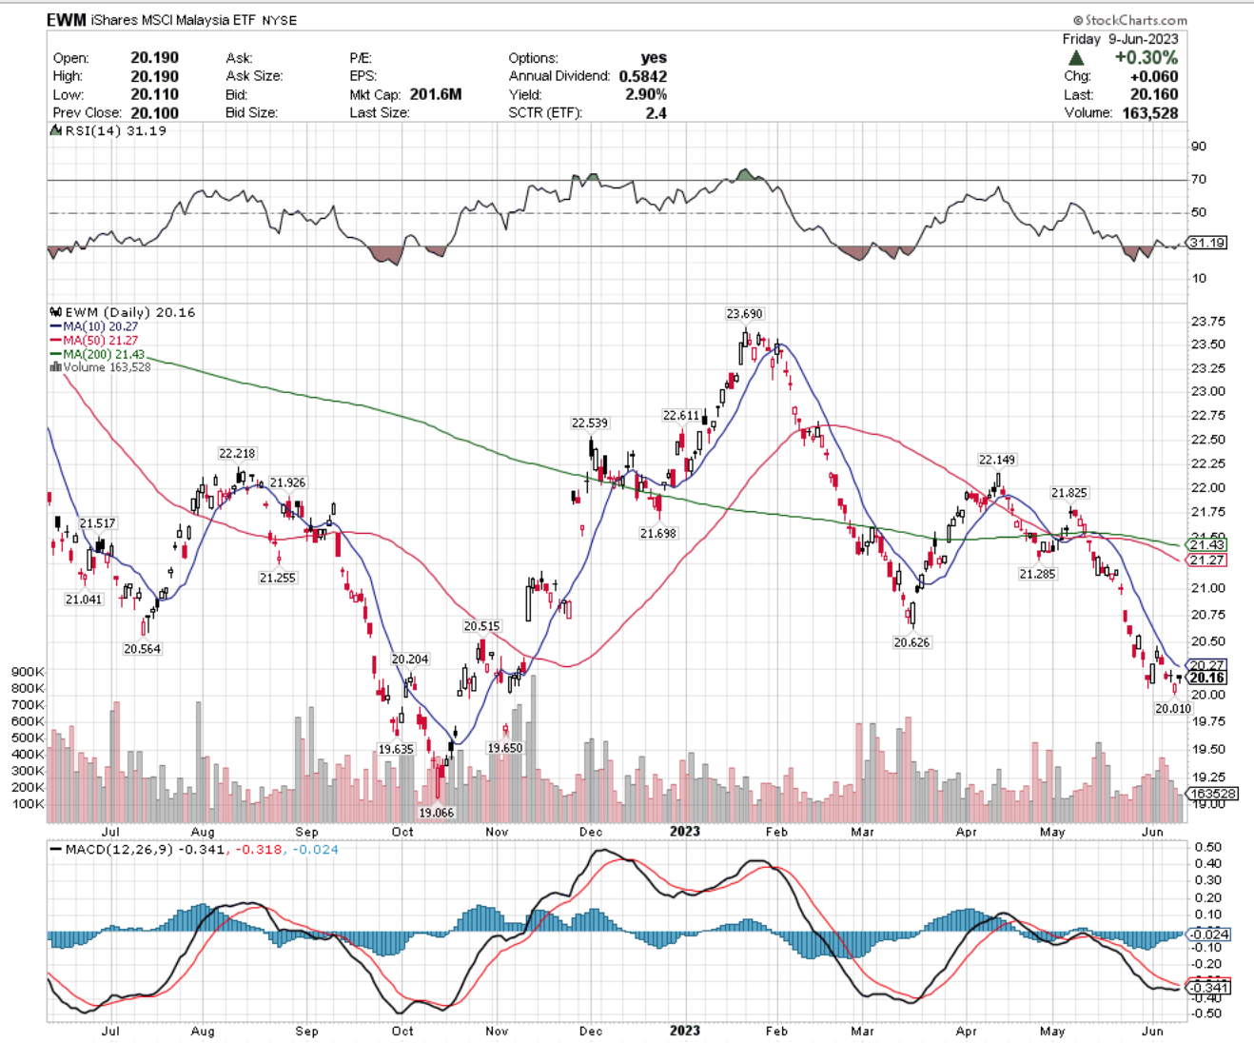This screenshot has width=1254, height=1043.
Task: Click the 23.690 peak price label
Action: coord(744,313)
